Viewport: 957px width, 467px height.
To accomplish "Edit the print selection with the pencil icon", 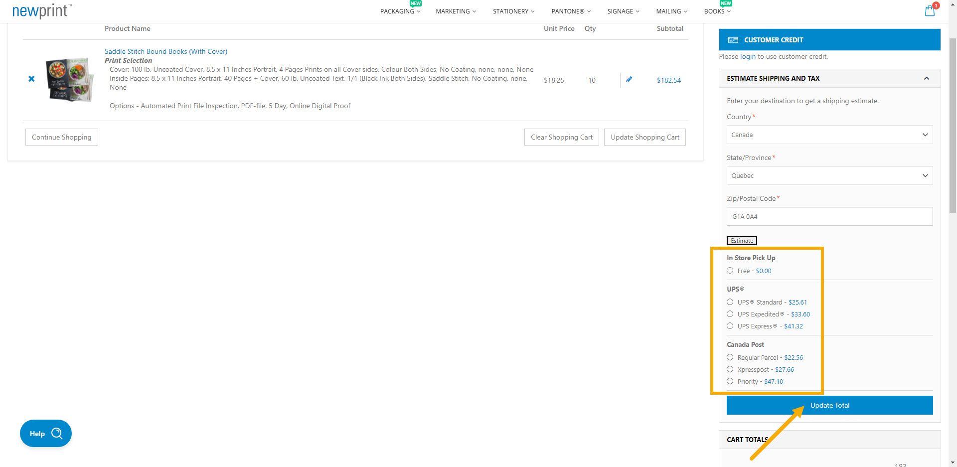I will (x=629, y=79).
